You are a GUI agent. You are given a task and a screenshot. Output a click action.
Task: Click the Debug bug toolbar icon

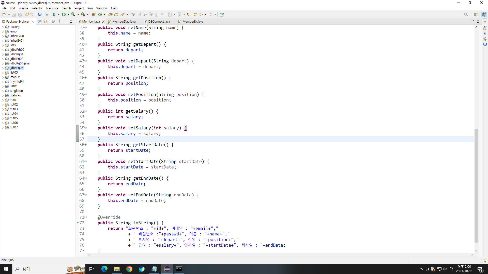click(x=54, y=14)
